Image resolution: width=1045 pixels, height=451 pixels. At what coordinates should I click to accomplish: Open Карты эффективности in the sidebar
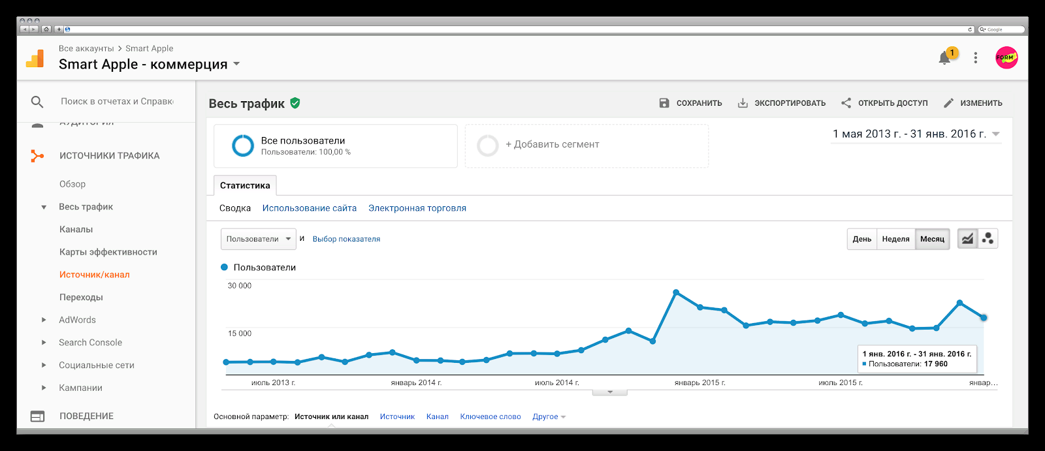click(108, 252)
